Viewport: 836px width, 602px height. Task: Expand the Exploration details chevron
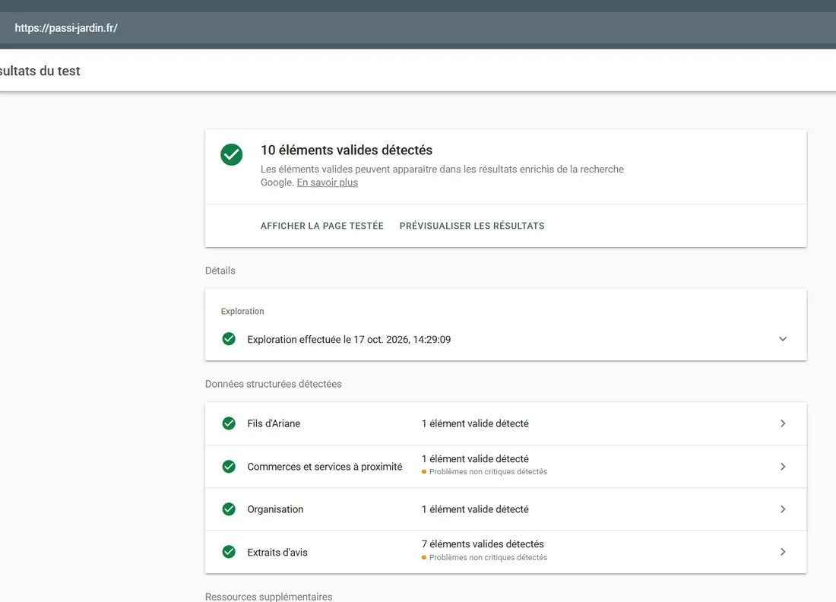click(x=783, y=339)
